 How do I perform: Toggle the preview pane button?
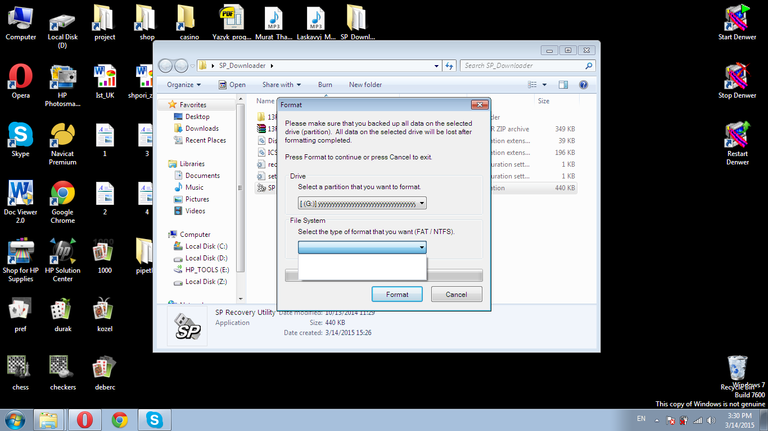563,85
